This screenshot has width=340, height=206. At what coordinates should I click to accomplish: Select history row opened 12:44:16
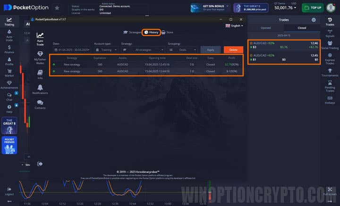point(146,71)
